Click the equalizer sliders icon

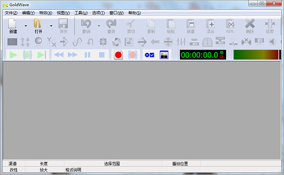pyautogui.click(x=181, y=42)
